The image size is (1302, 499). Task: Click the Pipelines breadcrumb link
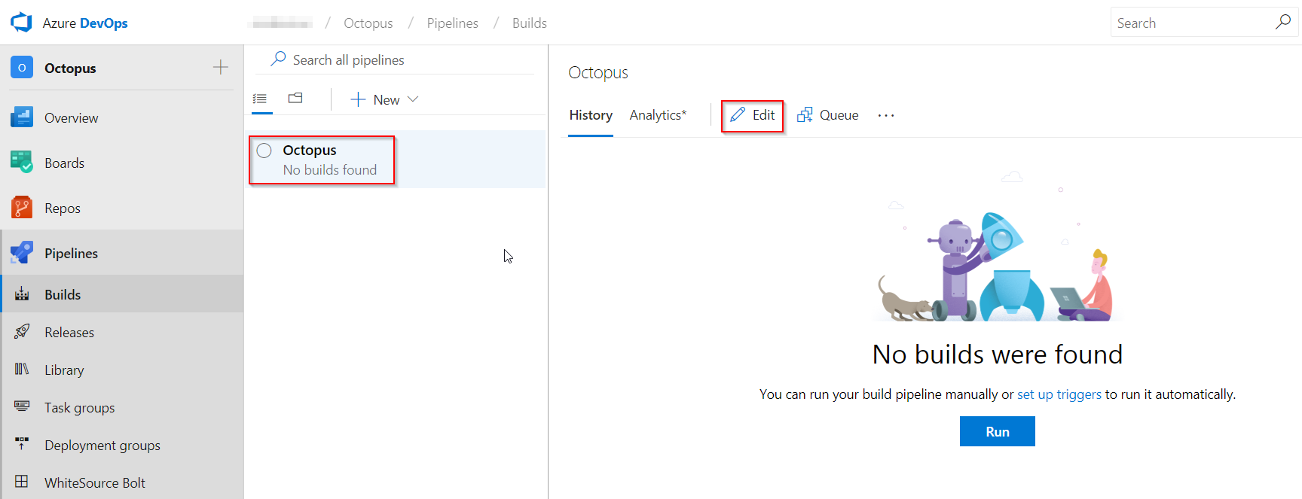click(x=452, y=23)
